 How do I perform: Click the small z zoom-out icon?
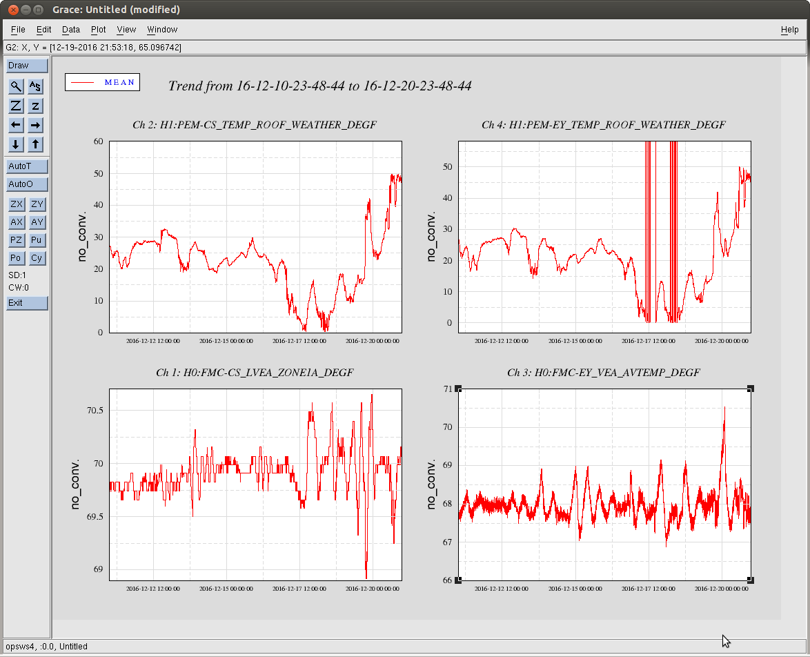(35, 106)
